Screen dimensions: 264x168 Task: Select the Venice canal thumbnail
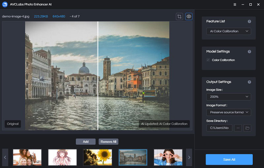click(133, 157)
